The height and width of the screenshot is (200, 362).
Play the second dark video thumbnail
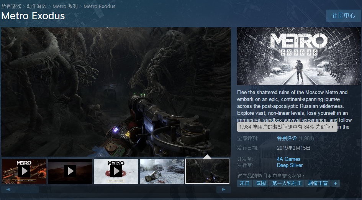pyautogui.click(x=70, y=171)
